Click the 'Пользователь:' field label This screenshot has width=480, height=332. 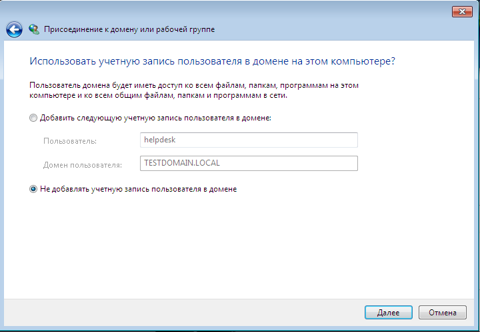click(x=70, y=141)
